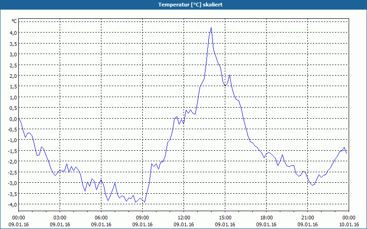The height and width of the screenshot is (229, 367).
Task: Click the temperature peak near 14:00
Action: click(x=211, y=27)
